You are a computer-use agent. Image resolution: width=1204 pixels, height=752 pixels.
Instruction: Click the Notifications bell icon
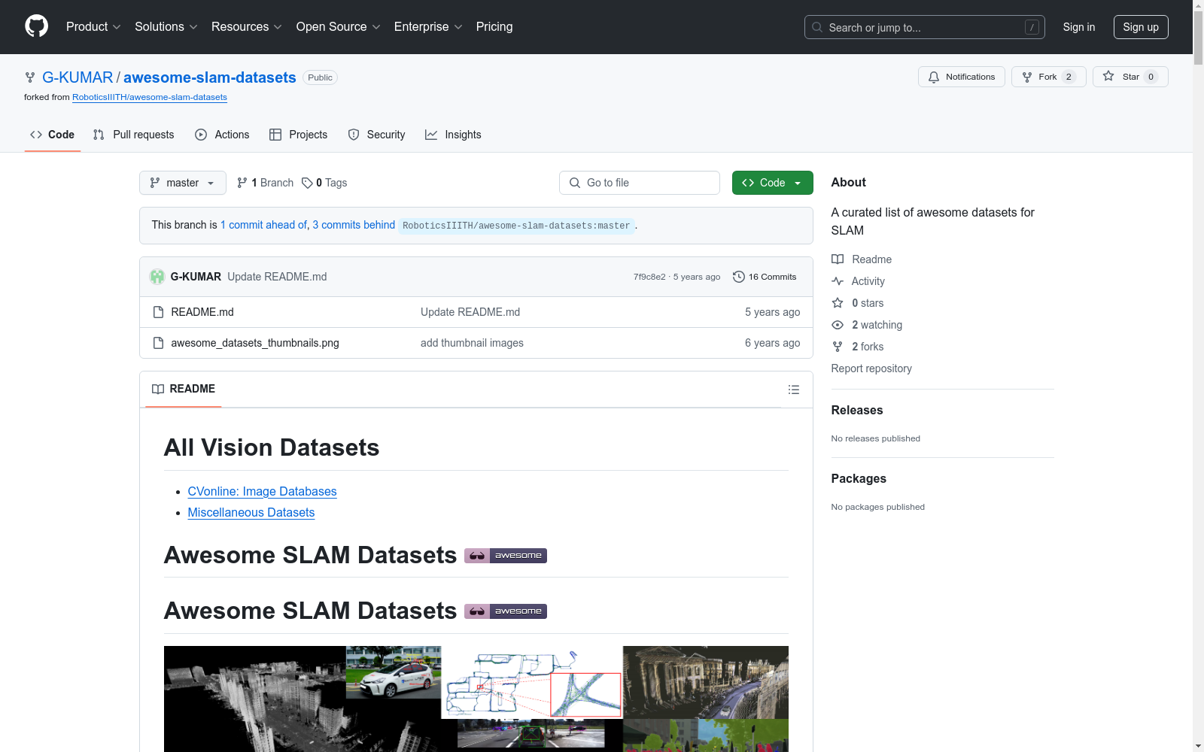(x=934, y=77)
